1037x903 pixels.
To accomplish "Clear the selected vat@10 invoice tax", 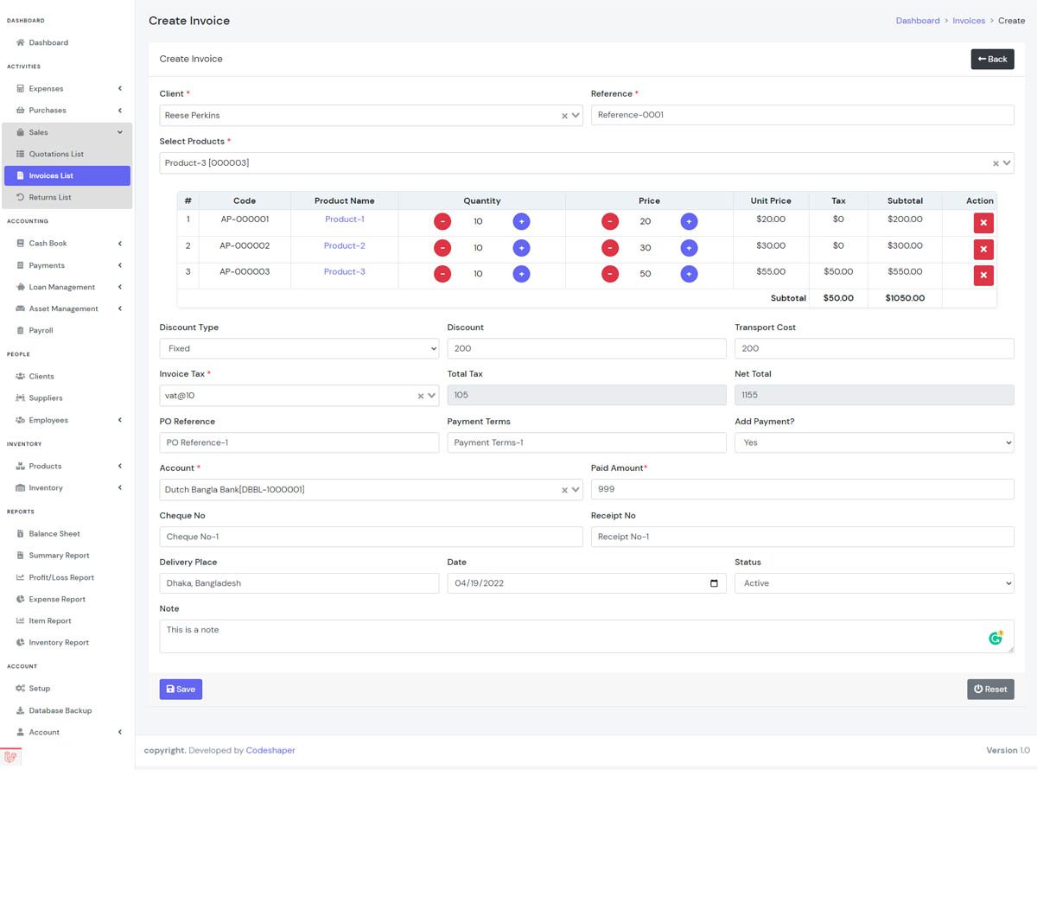I will (421, 396).
